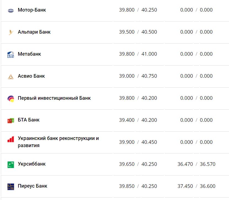Click Укрсиббанк's 36.470 rate value
The width and height of the screenshot is (229, 200).
185,164
